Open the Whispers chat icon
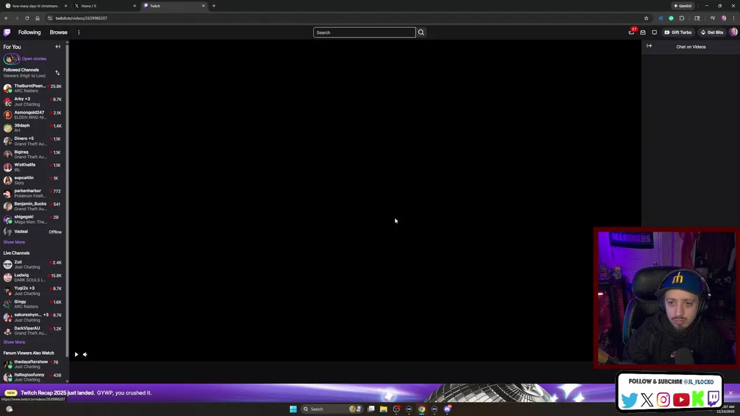Screen dimensions: 740x416 654,32
